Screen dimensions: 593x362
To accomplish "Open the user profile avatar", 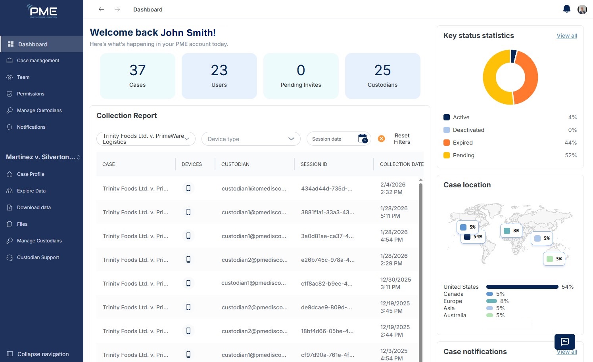I will pos(582,10).
